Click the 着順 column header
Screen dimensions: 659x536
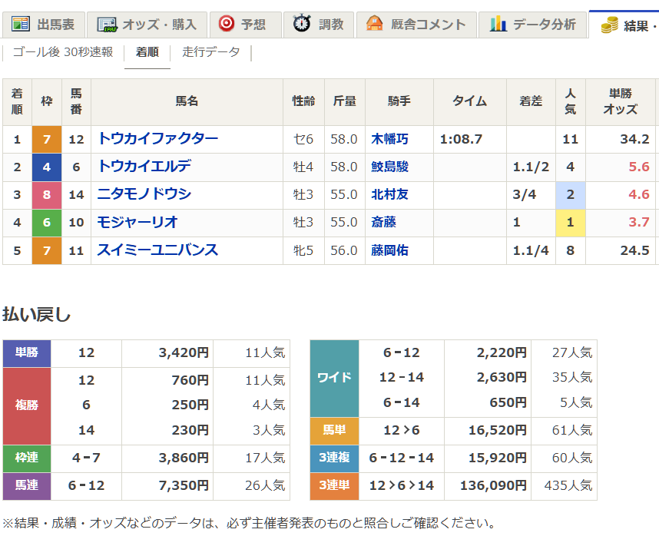pyautogui.click(x=17, y=101)
